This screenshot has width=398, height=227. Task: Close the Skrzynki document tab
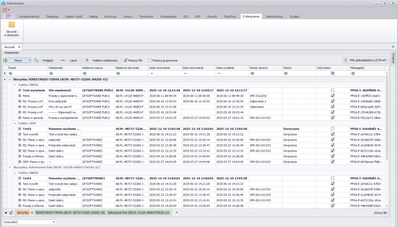[x=19, y=47]
